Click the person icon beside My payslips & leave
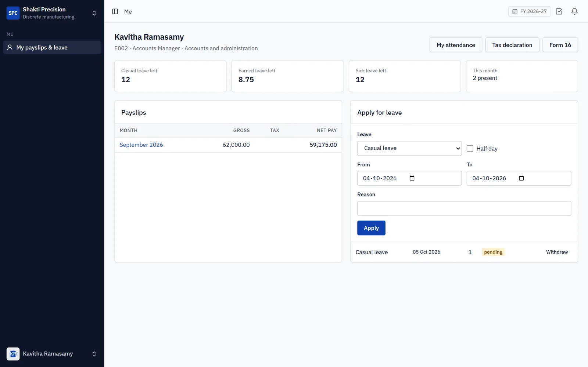 point(10,47)
